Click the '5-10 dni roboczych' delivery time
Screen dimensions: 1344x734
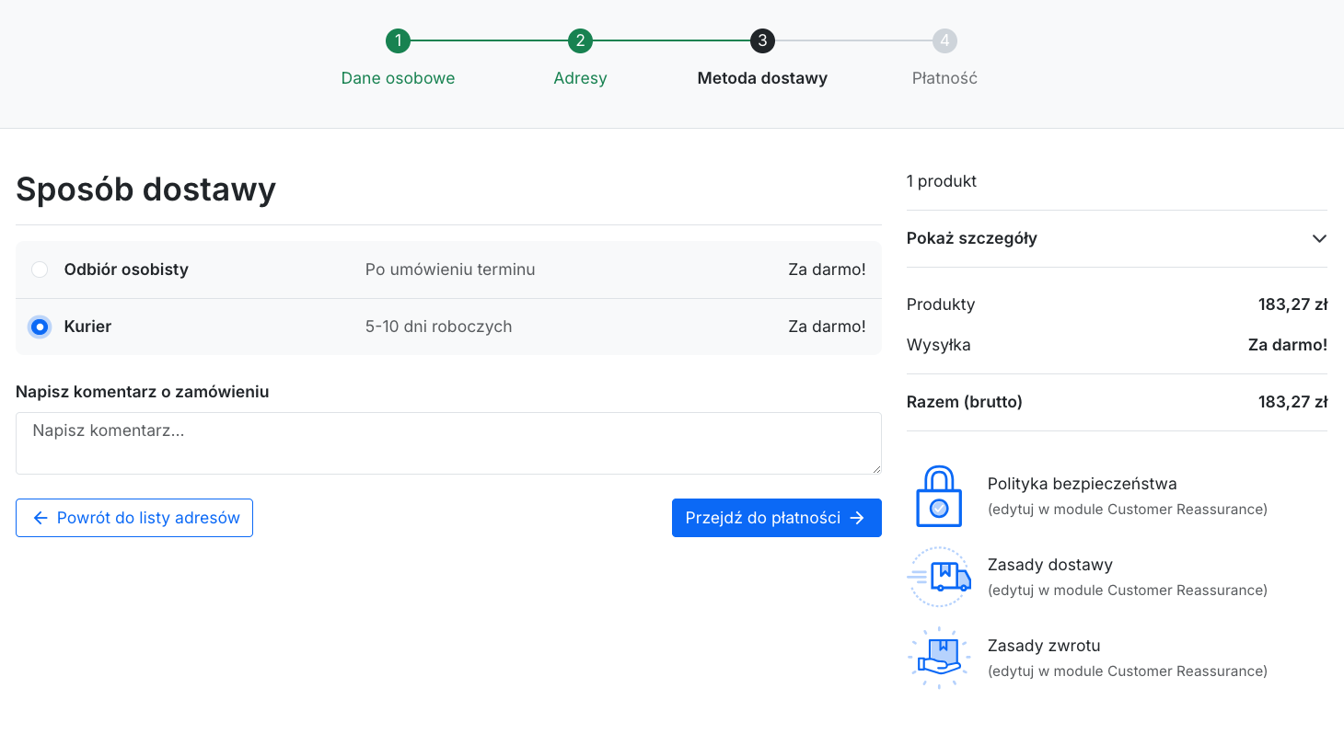438,327
